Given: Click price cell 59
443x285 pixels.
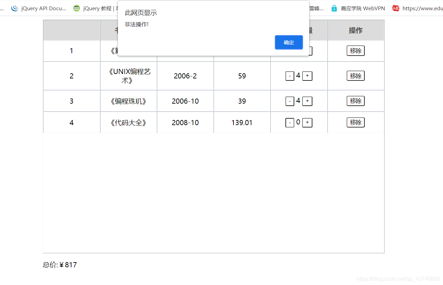Looking at the screenshot, I should coord(242,76).
